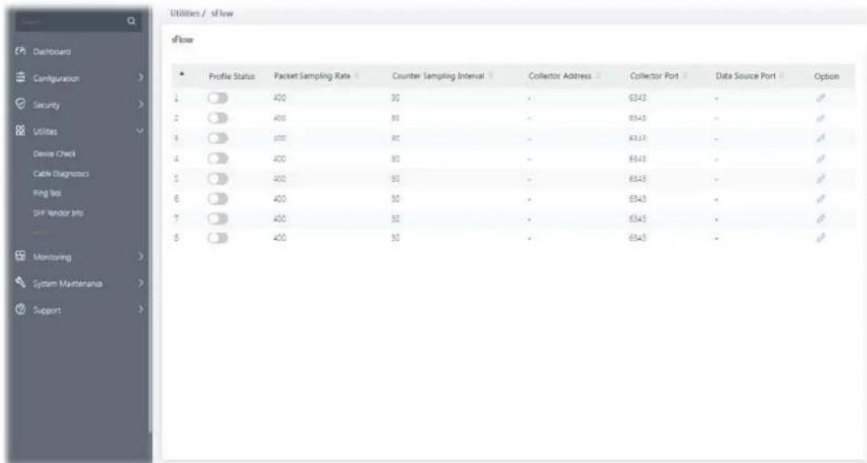Click the Dashboard gauge icon
The image size is (867, 463).
[x=20, y=52]
